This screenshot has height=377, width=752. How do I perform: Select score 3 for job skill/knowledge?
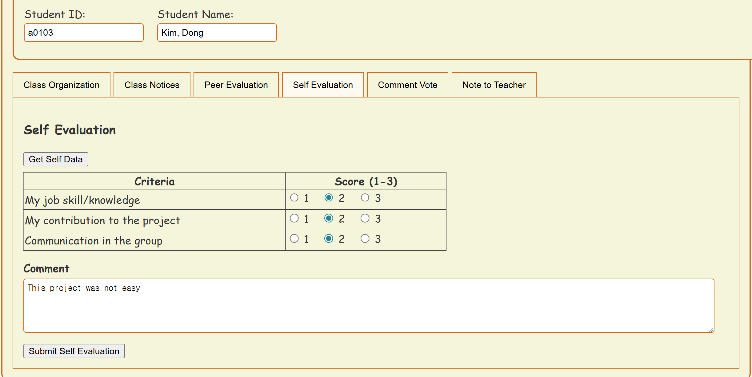click(x=365, y=198)
